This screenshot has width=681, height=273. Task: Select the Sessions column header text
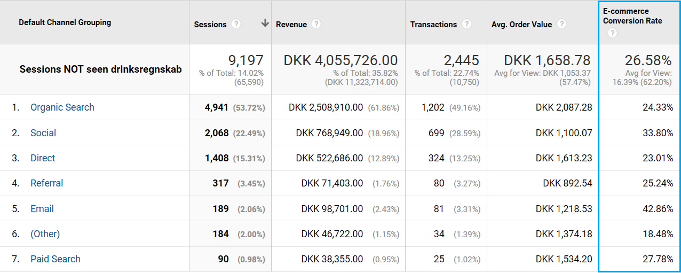[x=210, y=25]
